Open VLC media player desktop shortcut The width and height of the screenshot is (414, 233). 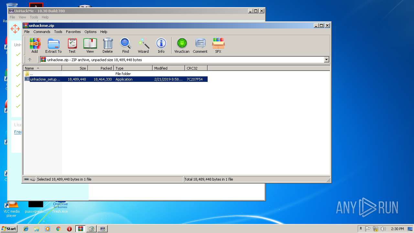pyautogui.click(x=12, y=209)
